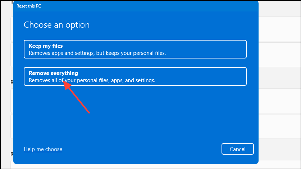
Task: Select the Keep my files option
Action: [x=135, y=49]
